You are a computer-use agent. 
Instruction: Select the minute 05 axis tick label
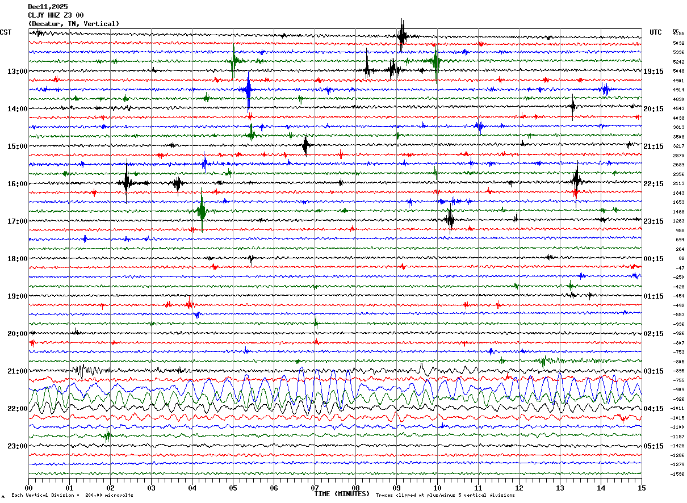233,488
